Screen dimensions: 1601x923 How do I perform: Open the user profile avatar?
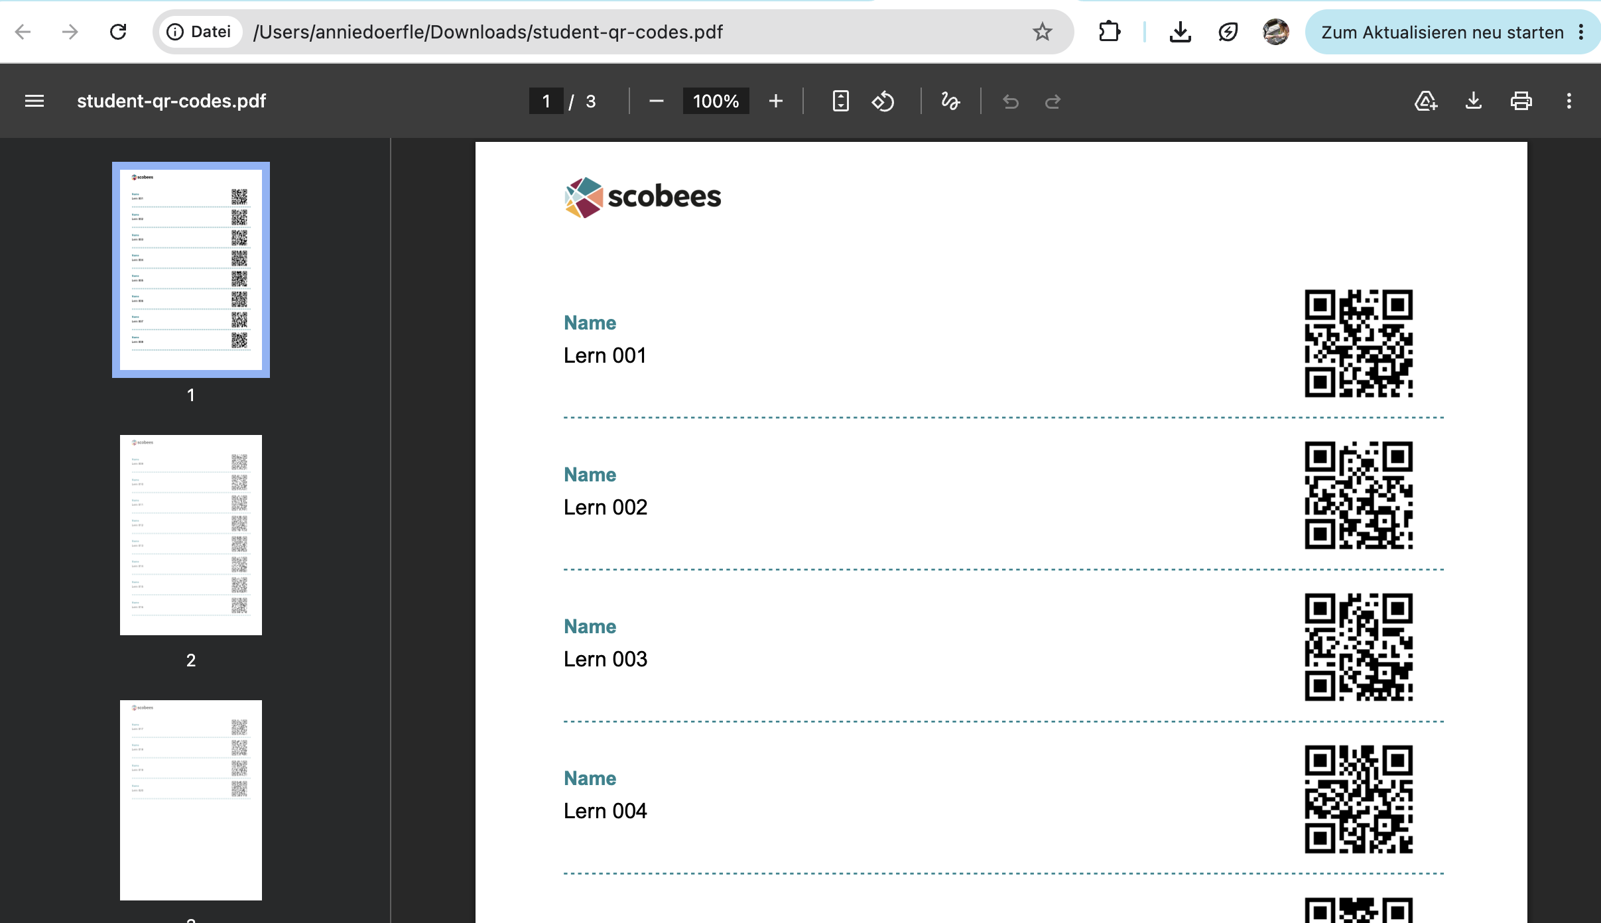click(1275, 32)
